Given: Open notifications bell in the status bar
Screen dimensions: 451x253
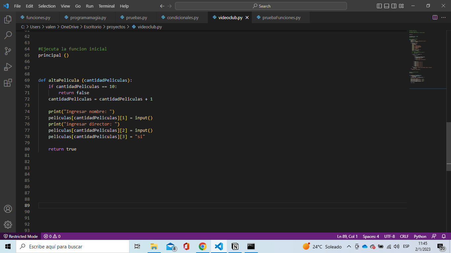Looking at the screenshot, I should [x=443, y=236].
